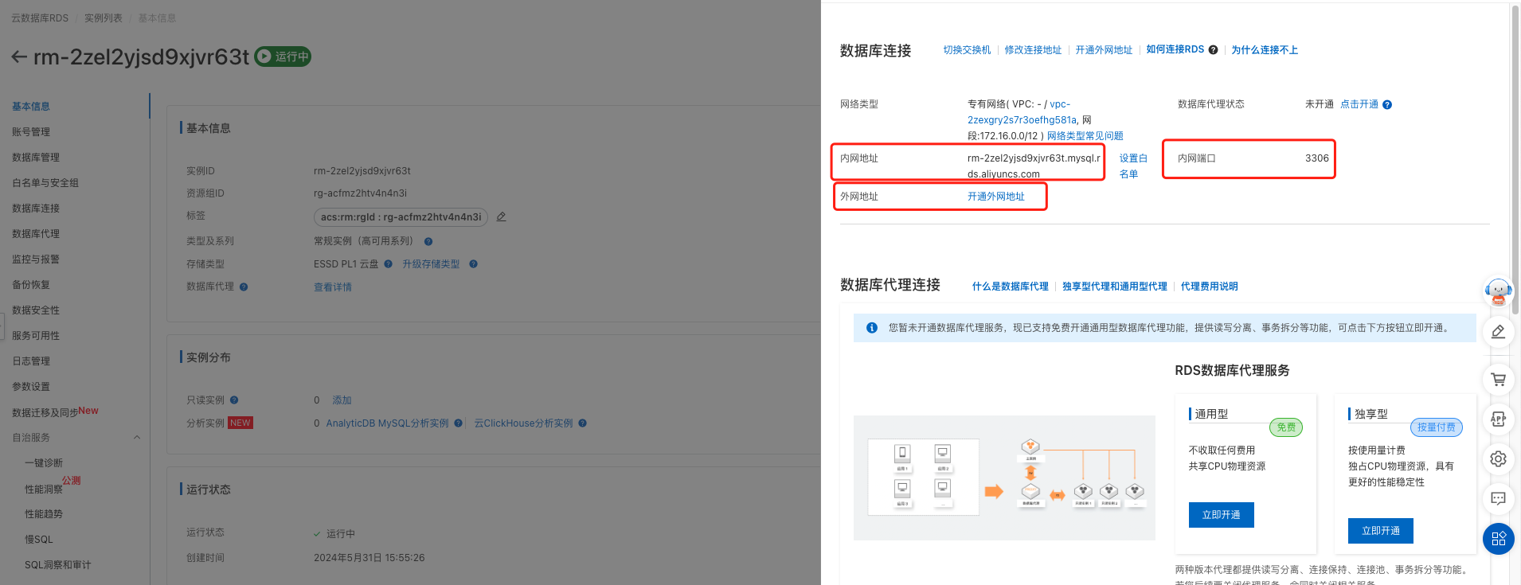Click AnalyticDB MySQL分析实例 link
Image resolution: width=1521 pixels, height=585 pixels.
pos(387,423)
